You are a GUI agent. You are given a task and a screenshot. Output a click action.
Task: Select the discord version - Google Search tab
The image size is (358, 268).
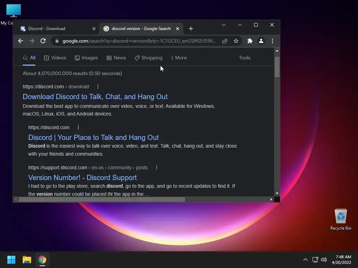click(142, 29)
